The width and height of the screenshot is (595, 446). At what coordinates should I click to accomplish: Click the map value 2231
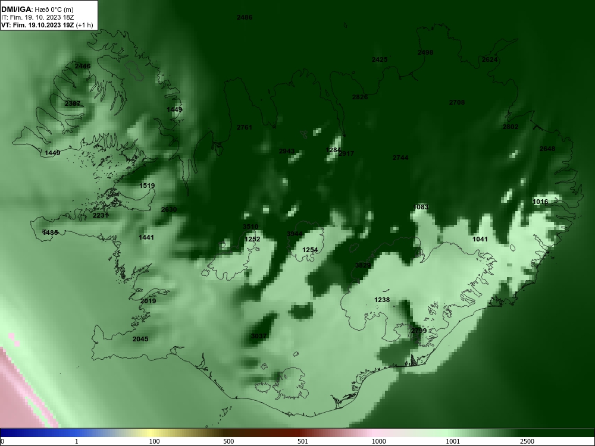[x=101, y=215]
